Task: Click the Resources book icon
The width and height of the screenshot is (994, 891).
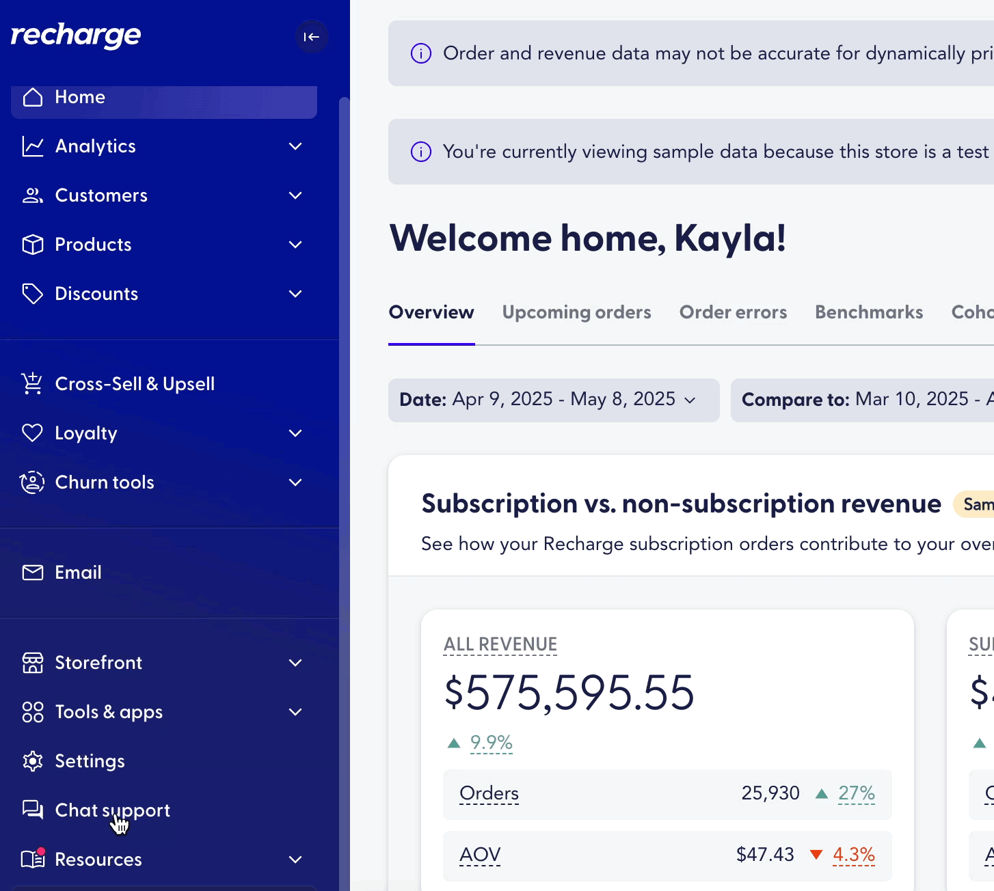Action: point(33,859)
